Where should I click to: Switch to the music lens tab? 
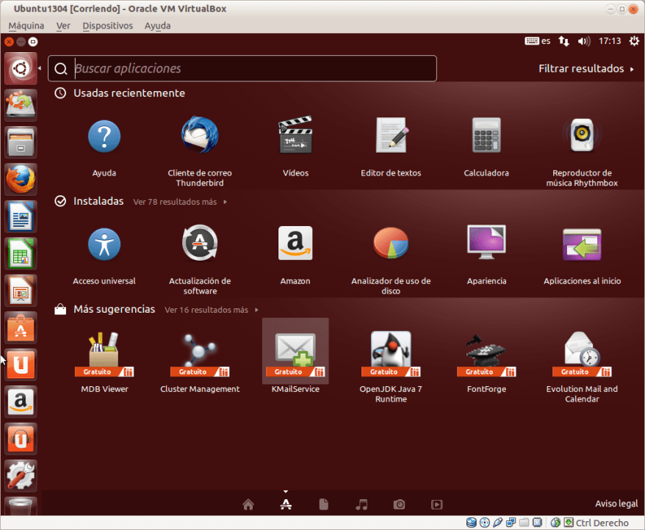point(361,504)
